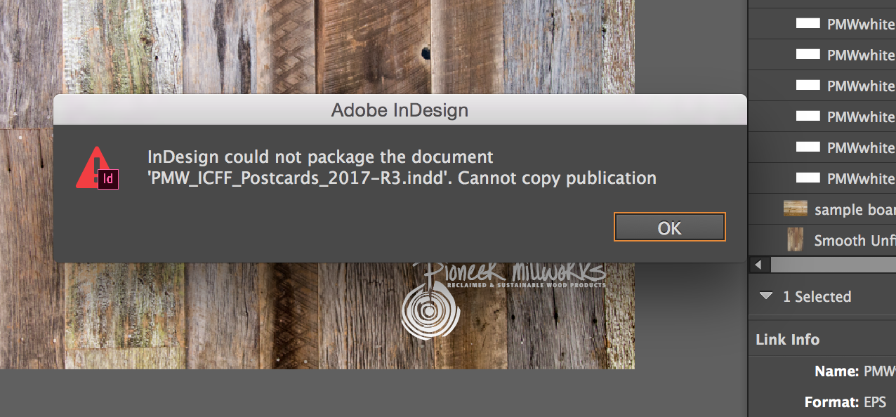Select white thumbnail directly above sample board
Screen dimensions: 896x417
coord(808,178)
